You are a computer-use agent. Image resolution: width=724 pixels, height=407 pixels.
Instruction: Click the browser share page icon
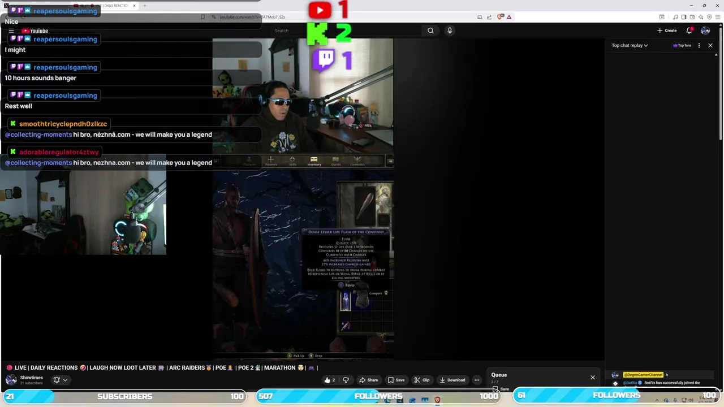(490, 17)
